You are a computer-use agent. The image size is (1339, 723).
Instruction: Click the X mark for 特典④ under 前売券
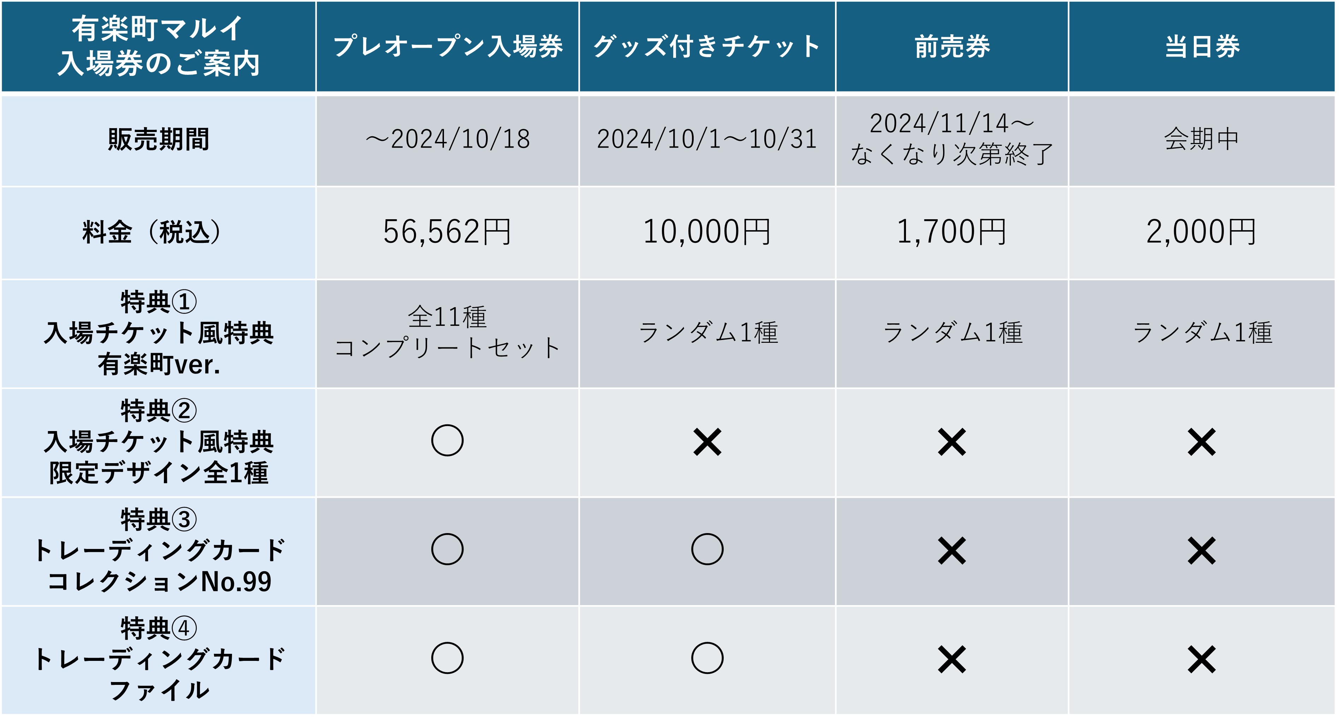coord(952,659)
